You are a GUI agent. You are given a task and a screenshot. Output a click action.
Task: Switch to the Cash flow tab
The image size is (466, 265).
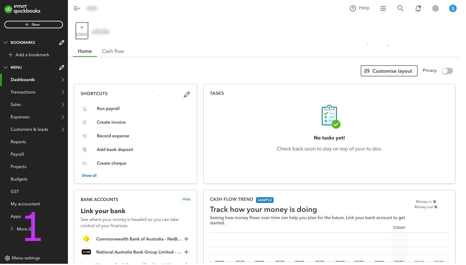pyautogui.click(x=113, y=51)
